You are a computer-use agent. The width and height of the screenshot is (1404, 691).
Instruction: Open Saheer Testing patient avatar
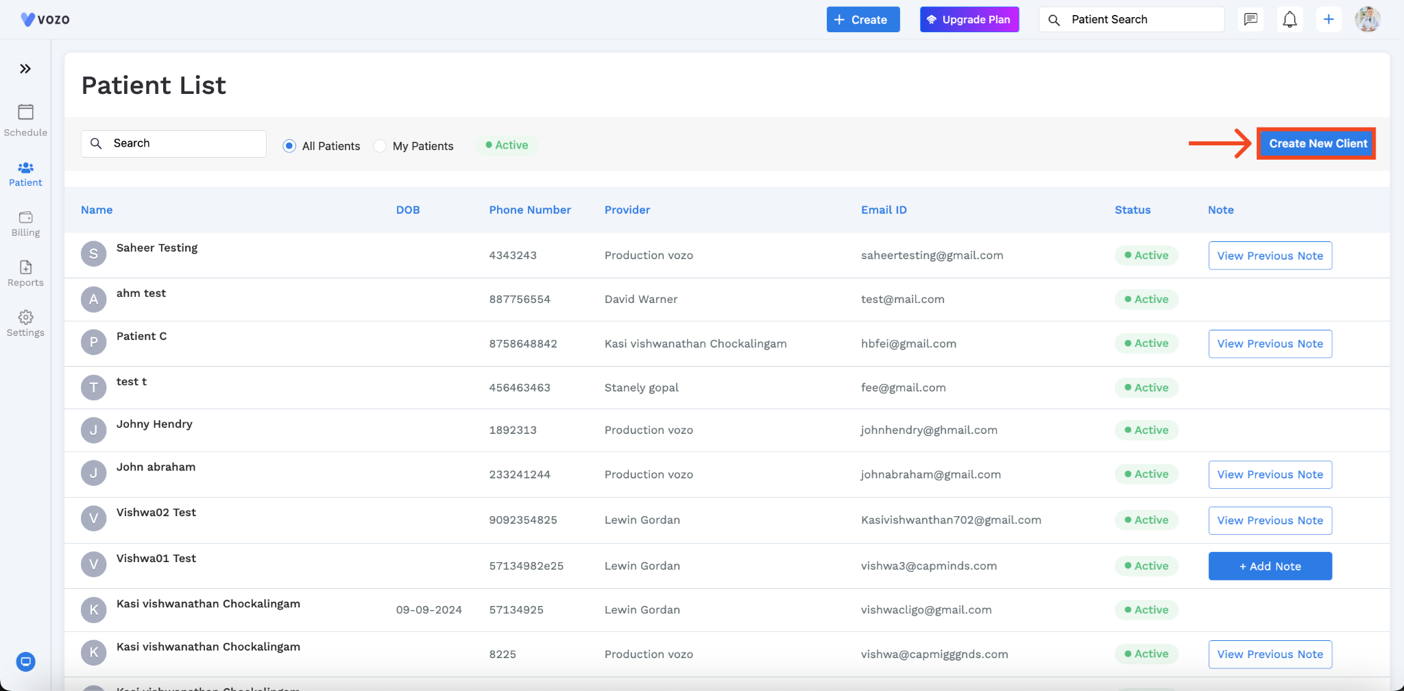[94, 254]
